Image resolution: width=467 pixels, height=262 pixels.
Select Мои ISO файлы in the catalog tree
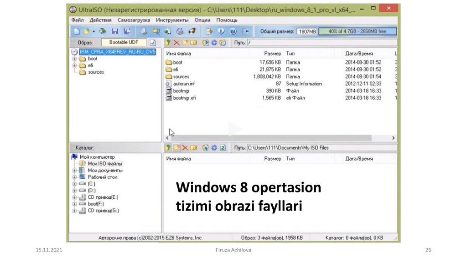pos(105,164)
